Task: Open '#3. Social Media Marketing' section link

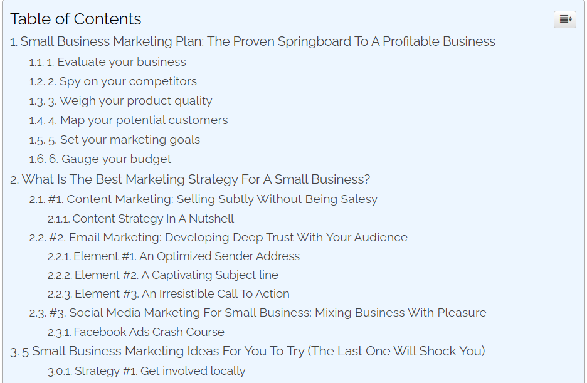Action: [258, 313]
